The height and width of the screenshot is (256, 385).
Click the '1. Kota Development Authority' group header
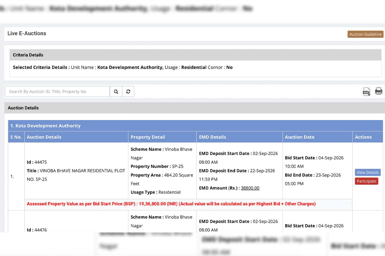(x=196, y=126)
